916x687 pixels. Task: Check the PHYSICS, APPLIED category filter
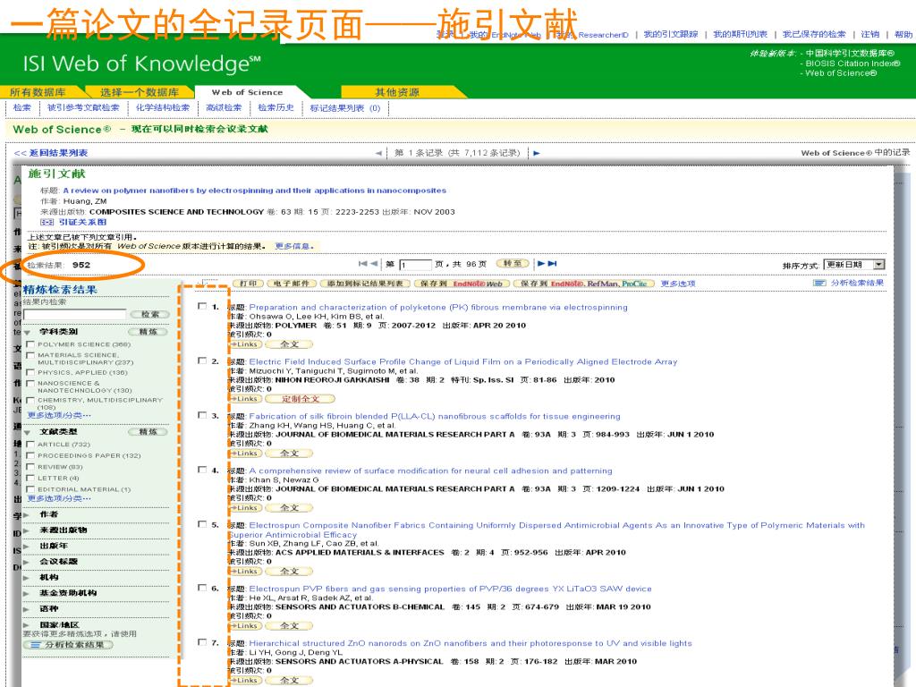point(30,372)
